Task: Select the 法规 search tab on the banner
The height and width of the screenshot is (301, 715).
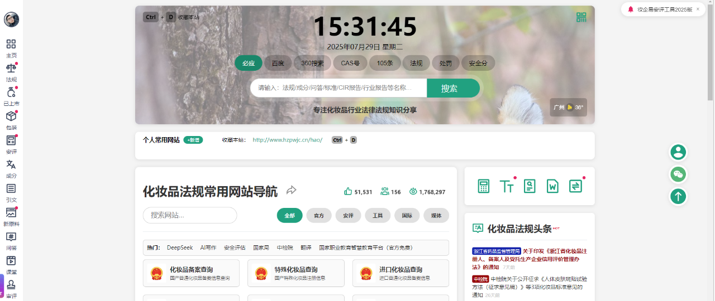Action: (416, 63)
